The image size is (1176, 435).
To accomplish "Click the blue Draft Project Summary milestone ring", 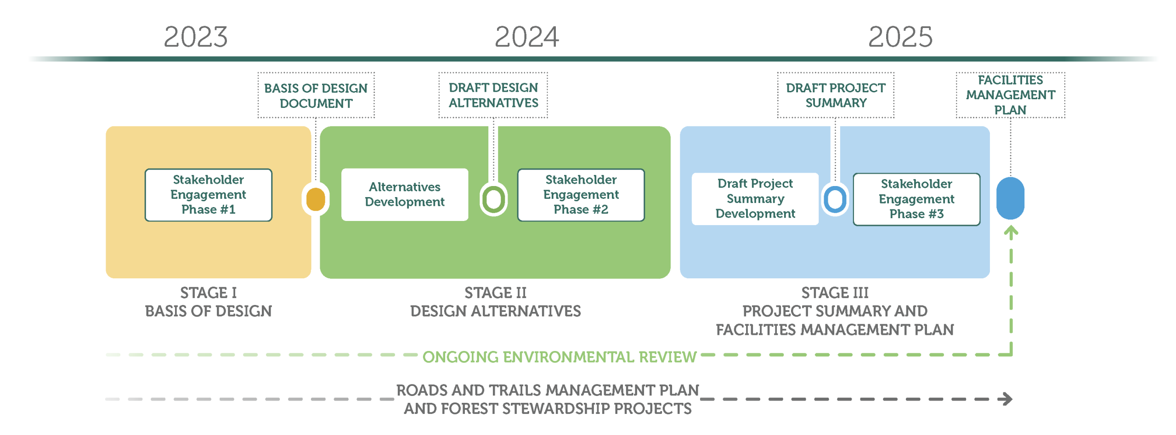I will coord(835,199).
